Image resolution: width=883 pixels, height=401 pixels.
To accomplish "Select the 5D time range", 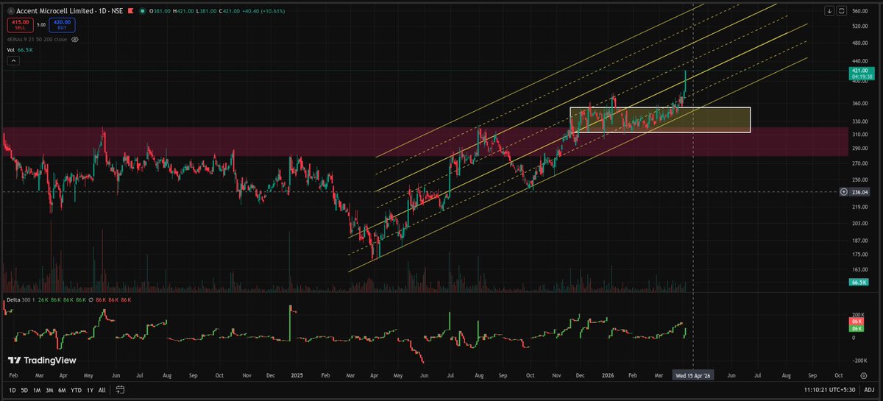I will click(24, 390).
